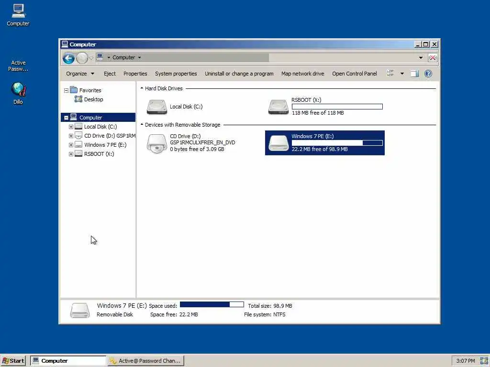
Task: Open Properties from the toolbar
Action: [x=135, y=74]
